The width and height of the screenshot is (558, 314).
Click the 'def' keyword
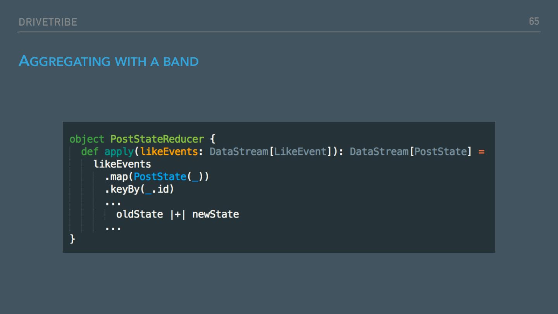[90, 152]
